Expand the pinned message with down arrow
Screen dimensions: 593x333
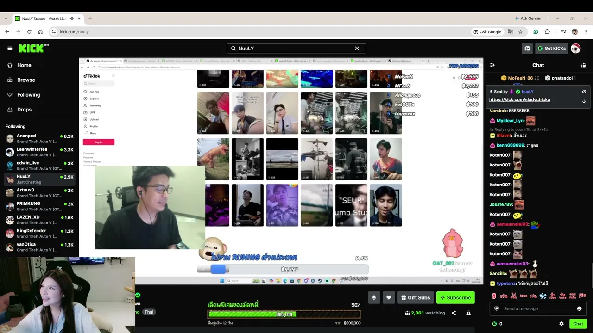click(584, 101)
